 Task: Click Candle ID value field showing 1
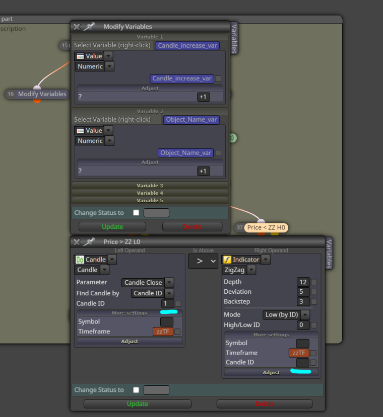coord(168,304)
